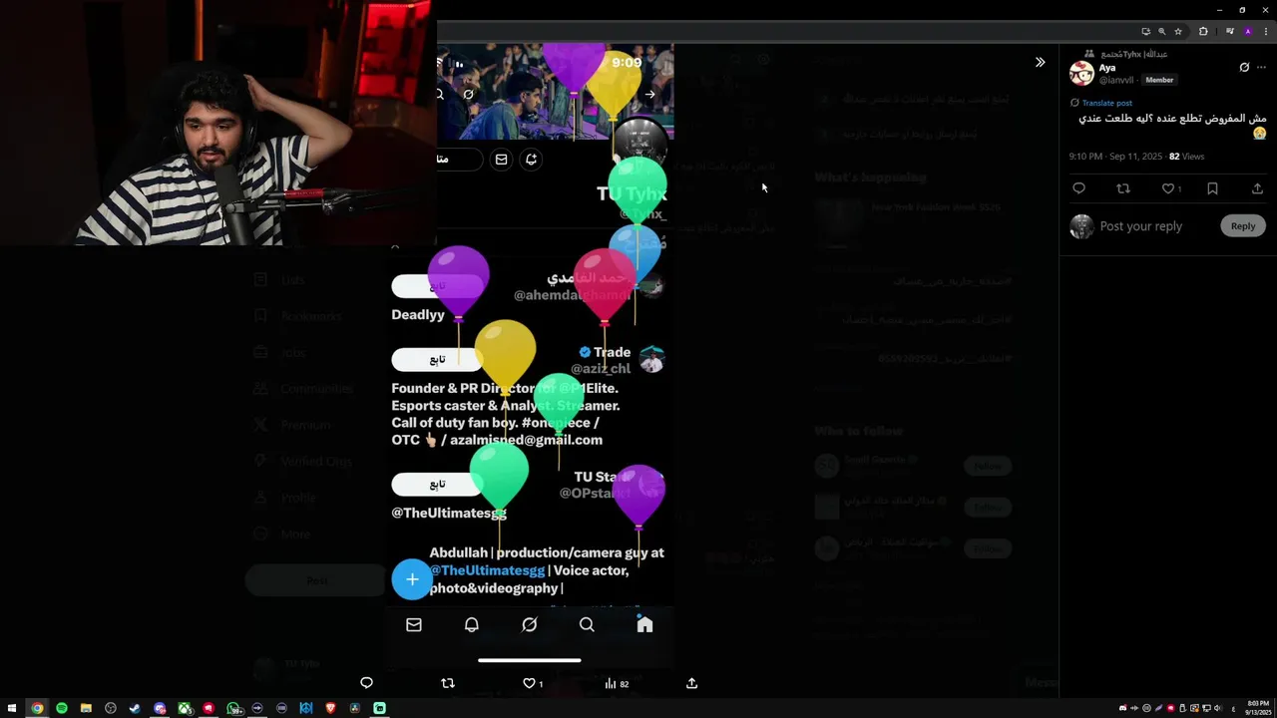1277x718 pixels.
Task: Open the Windows Start menu
Action: coord(12,708)
